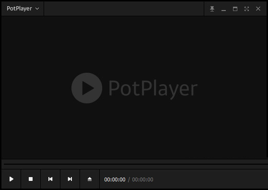Start playback with the Play button
The width and height of the screenshot is (268, 190).
(12, 179)
